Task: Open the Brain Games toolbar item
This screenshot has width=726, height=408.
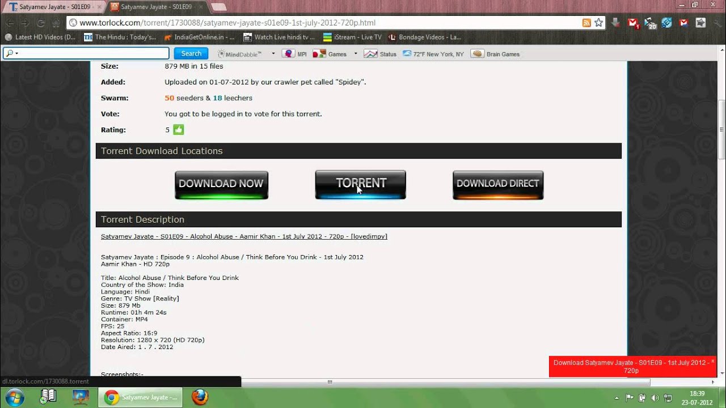Action: click(496, 54)
